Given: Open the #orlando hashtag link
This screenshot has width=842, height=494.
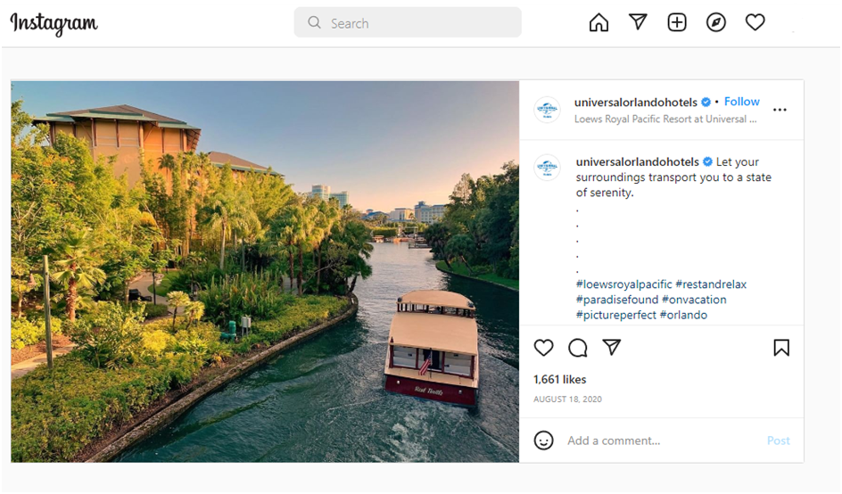Looking at the screenshot, I should (683, 315).
